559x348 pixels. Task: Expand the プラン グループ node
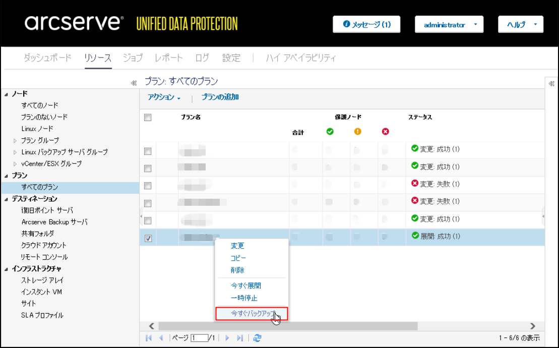(x=15, y=141)
